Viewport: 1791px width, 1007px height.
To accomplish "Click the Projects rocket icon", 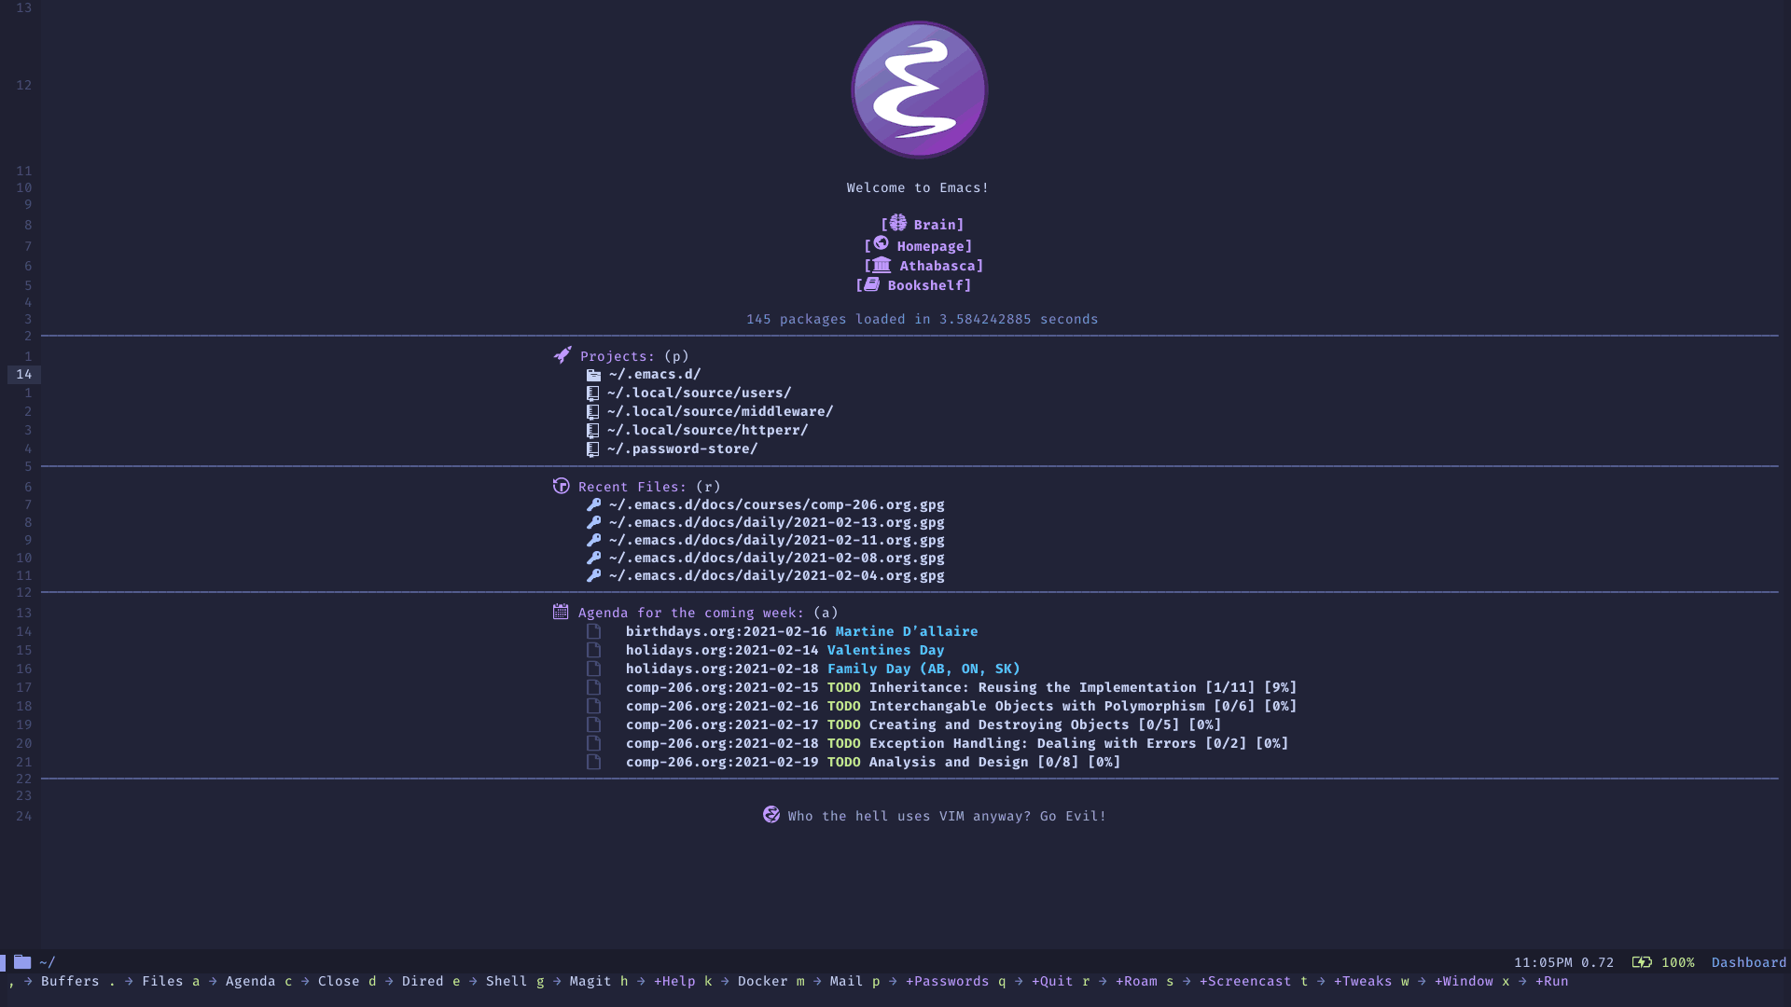I will click(x=561, y=355).
